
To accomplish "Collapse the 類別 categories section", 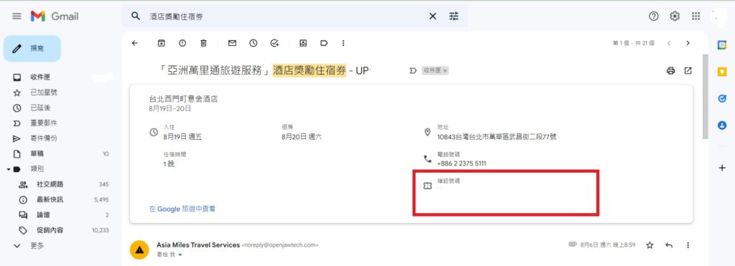I will point(9,169).
